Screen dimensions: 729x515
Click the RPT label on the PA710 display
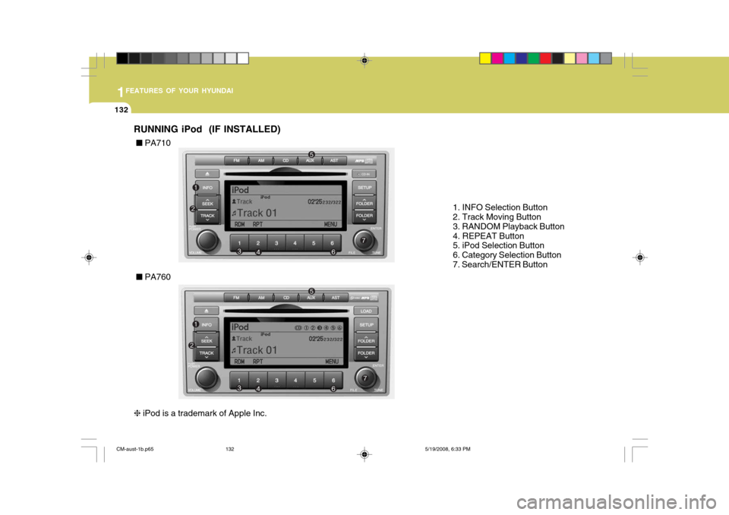pyautogui.click(x=257, y=224)
